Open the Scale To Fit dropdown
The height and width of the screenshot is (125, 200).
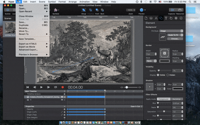175,35
